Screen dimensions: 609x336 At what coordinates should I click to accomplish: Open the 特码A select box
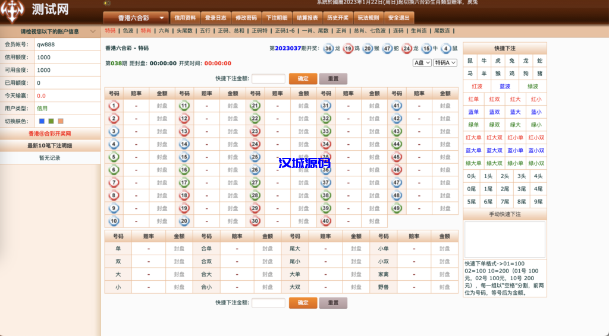pyautogui.click(x=445, y=62)
